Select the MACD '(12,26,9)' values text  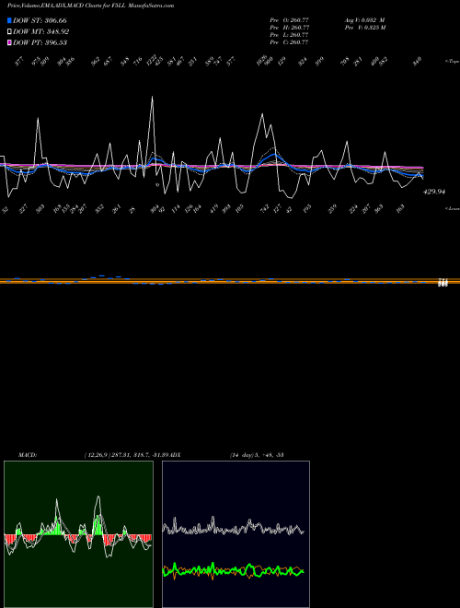(x=127, y=454)
